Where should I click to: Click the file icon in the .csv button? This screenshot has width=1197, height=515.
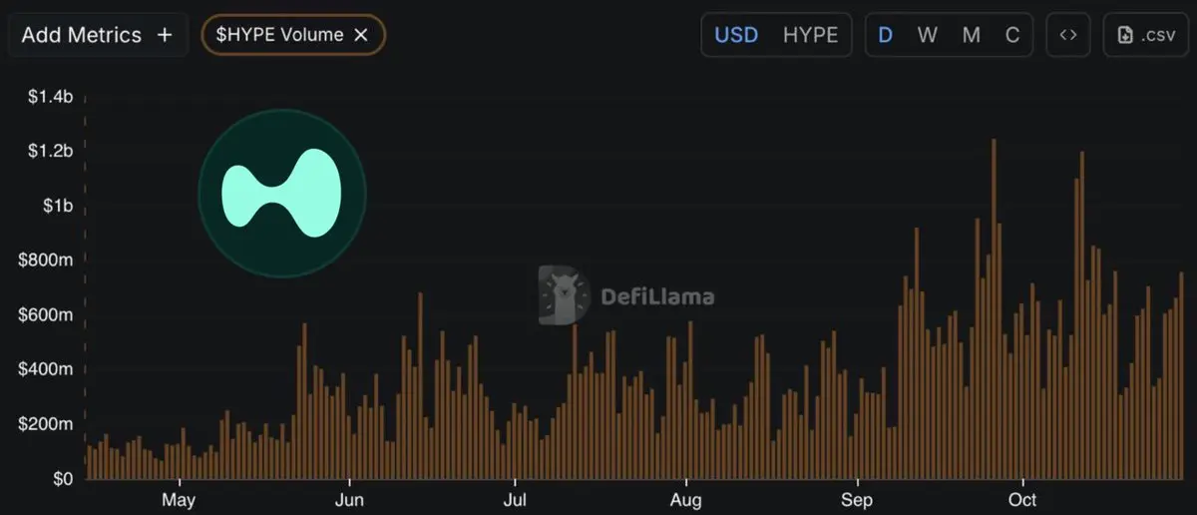pos(1125,35)
